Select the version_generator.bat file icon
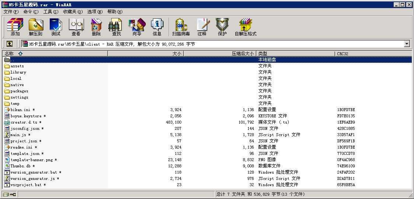Image resolution: width=414 pixels, height=199 pixels. point(7,173)
